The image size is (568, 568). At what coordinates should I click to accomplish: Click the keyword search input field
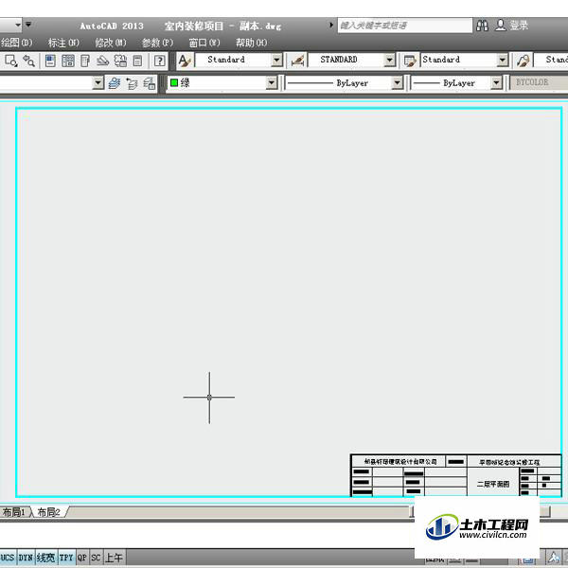pyautogui.click(x=405, y=26)
